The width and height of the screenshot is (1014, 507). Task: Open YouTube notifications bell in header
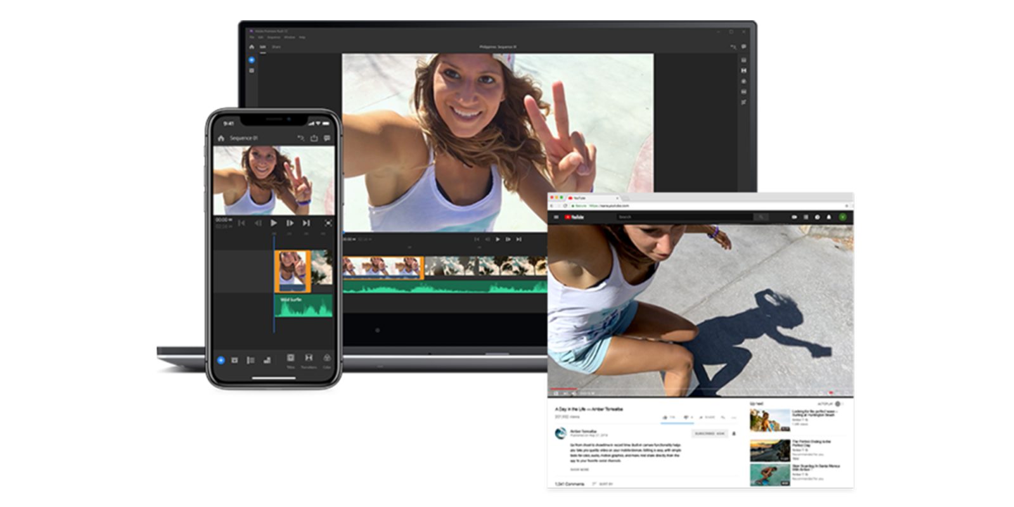829,217
